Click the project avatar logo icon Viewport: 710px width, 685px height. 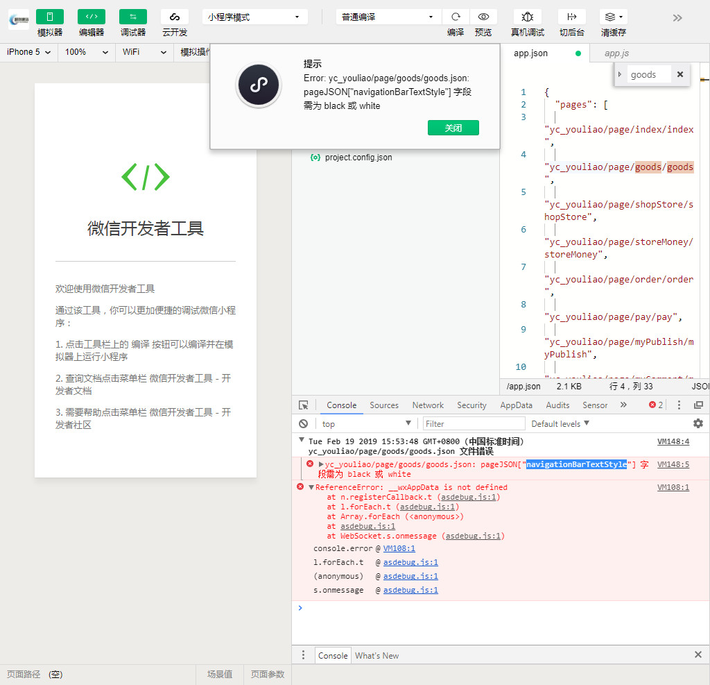point(19,19)
